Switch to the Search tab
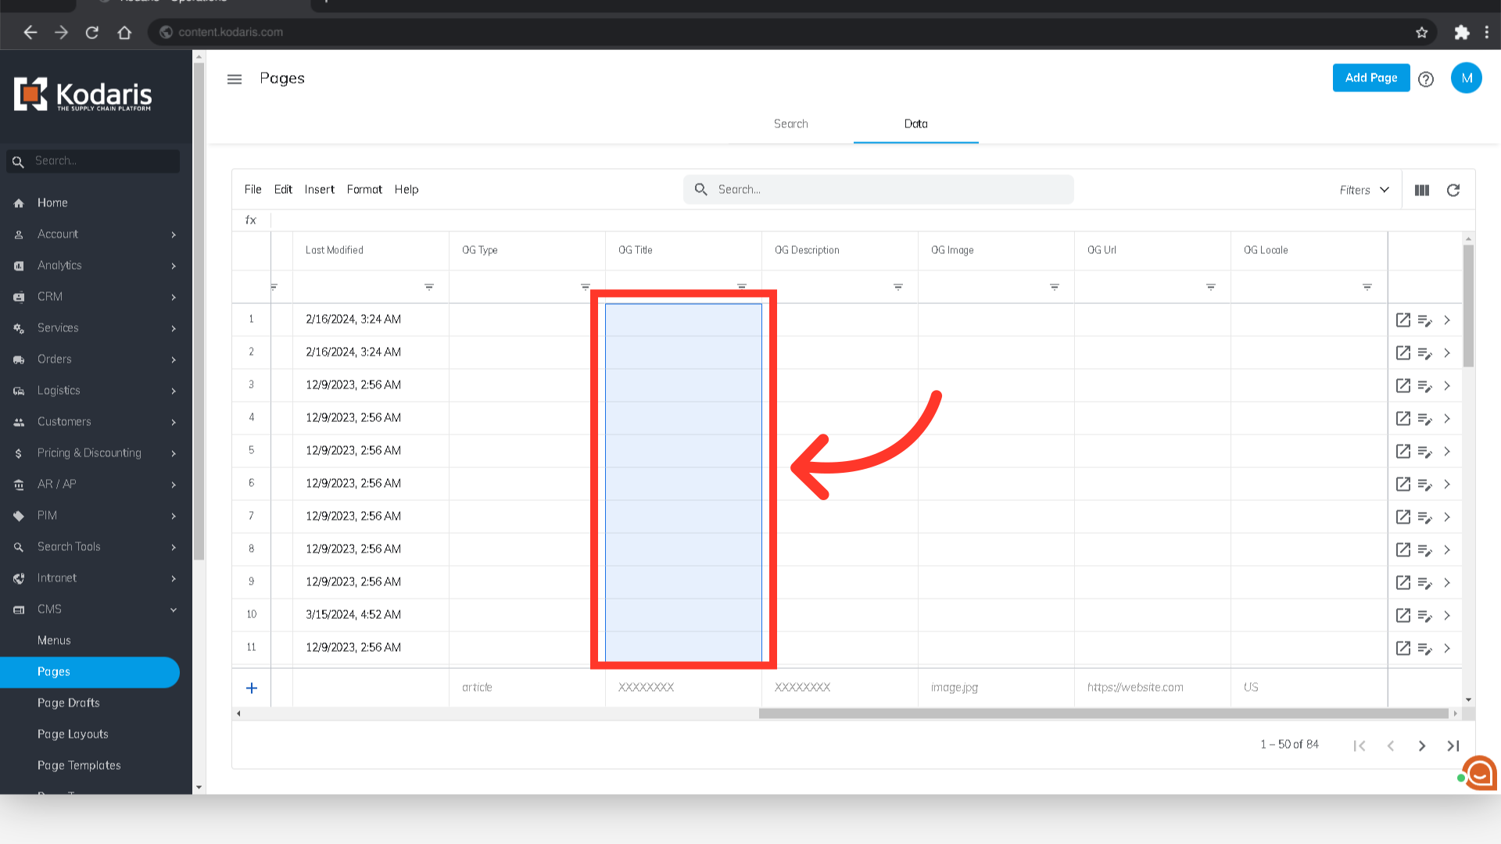The width and height of the screenshot is (1501, 844). point(790,123)
